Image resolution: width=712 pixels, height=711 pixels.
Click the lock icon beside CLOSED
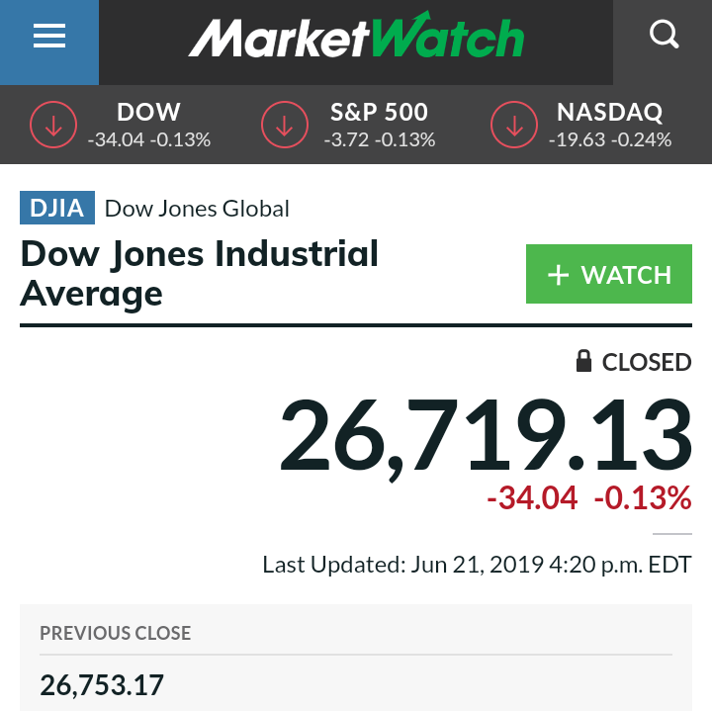[583, 361]
